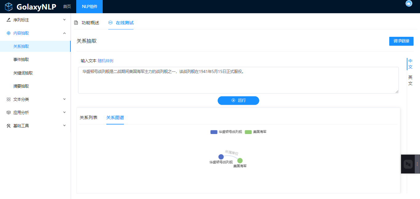Switch input language to 英文
420x199 pixels.
[x=410, y=80]
